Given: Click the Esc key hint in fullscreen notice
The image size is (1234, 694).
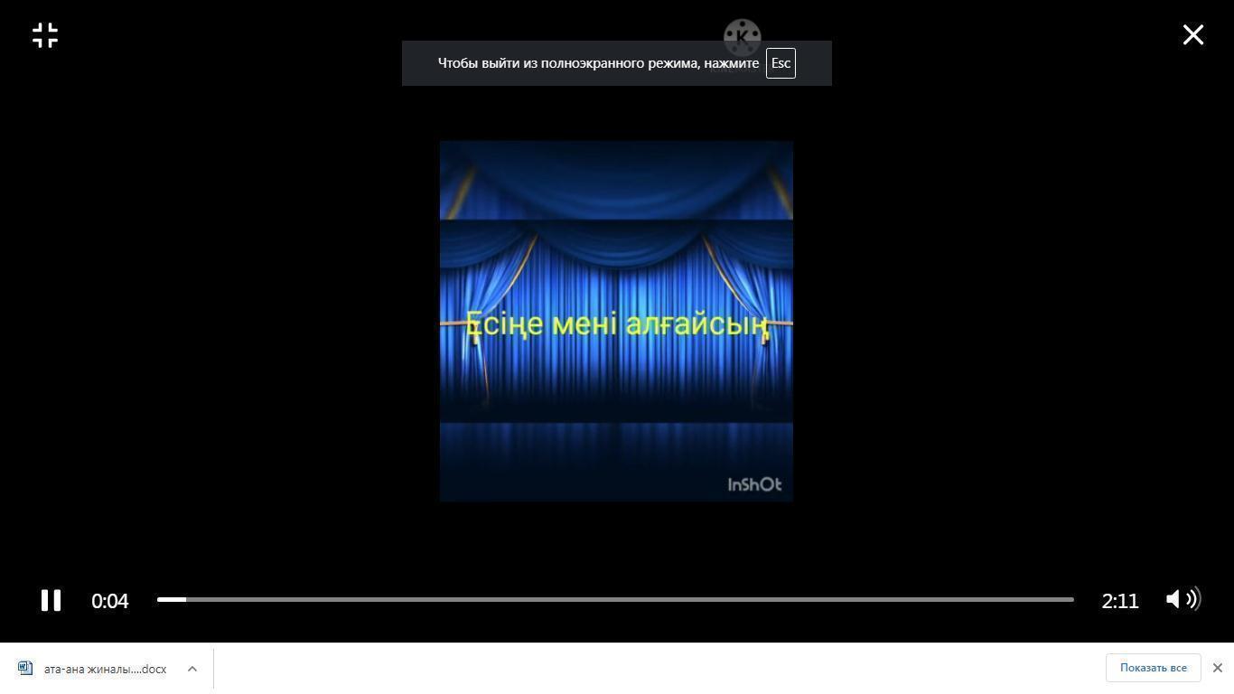Looking at the screenshot, I should pos(781,63).
